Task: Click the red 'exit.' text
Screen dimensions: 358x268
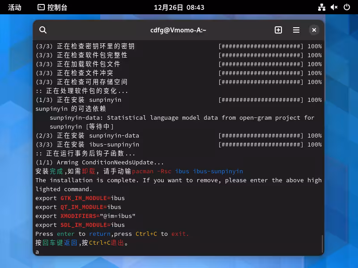Action: tap(180, 234)
